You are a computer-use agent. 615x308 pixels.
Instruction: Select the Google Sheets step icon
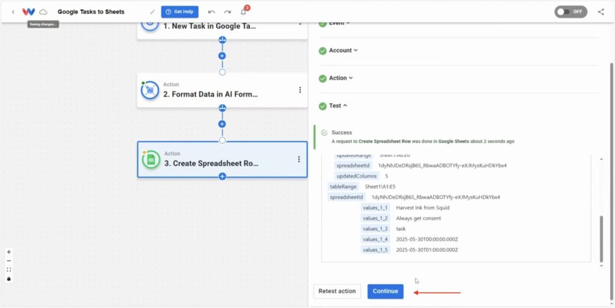click(151, 159)
